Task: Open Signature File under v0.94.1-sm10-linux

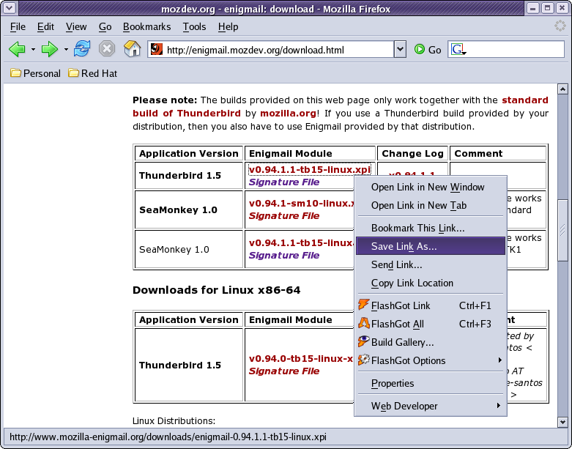Action: pyautogui.click(x=284, y=215)
